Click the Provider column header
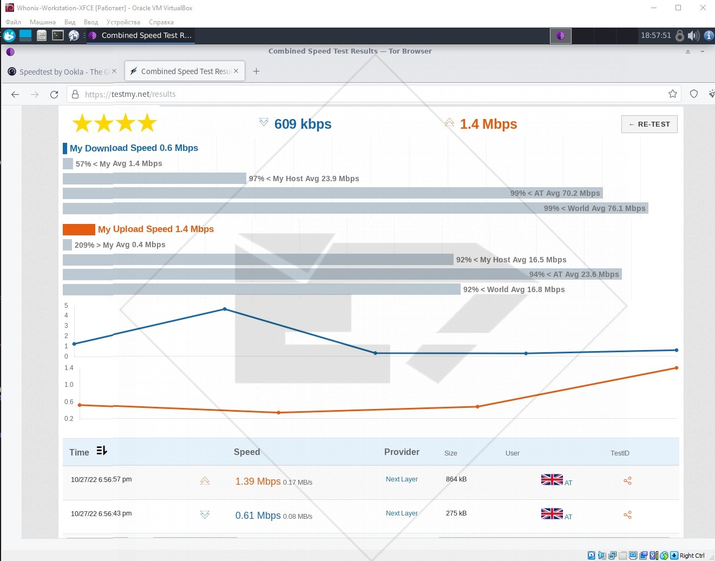 click(x=402, y=452)
